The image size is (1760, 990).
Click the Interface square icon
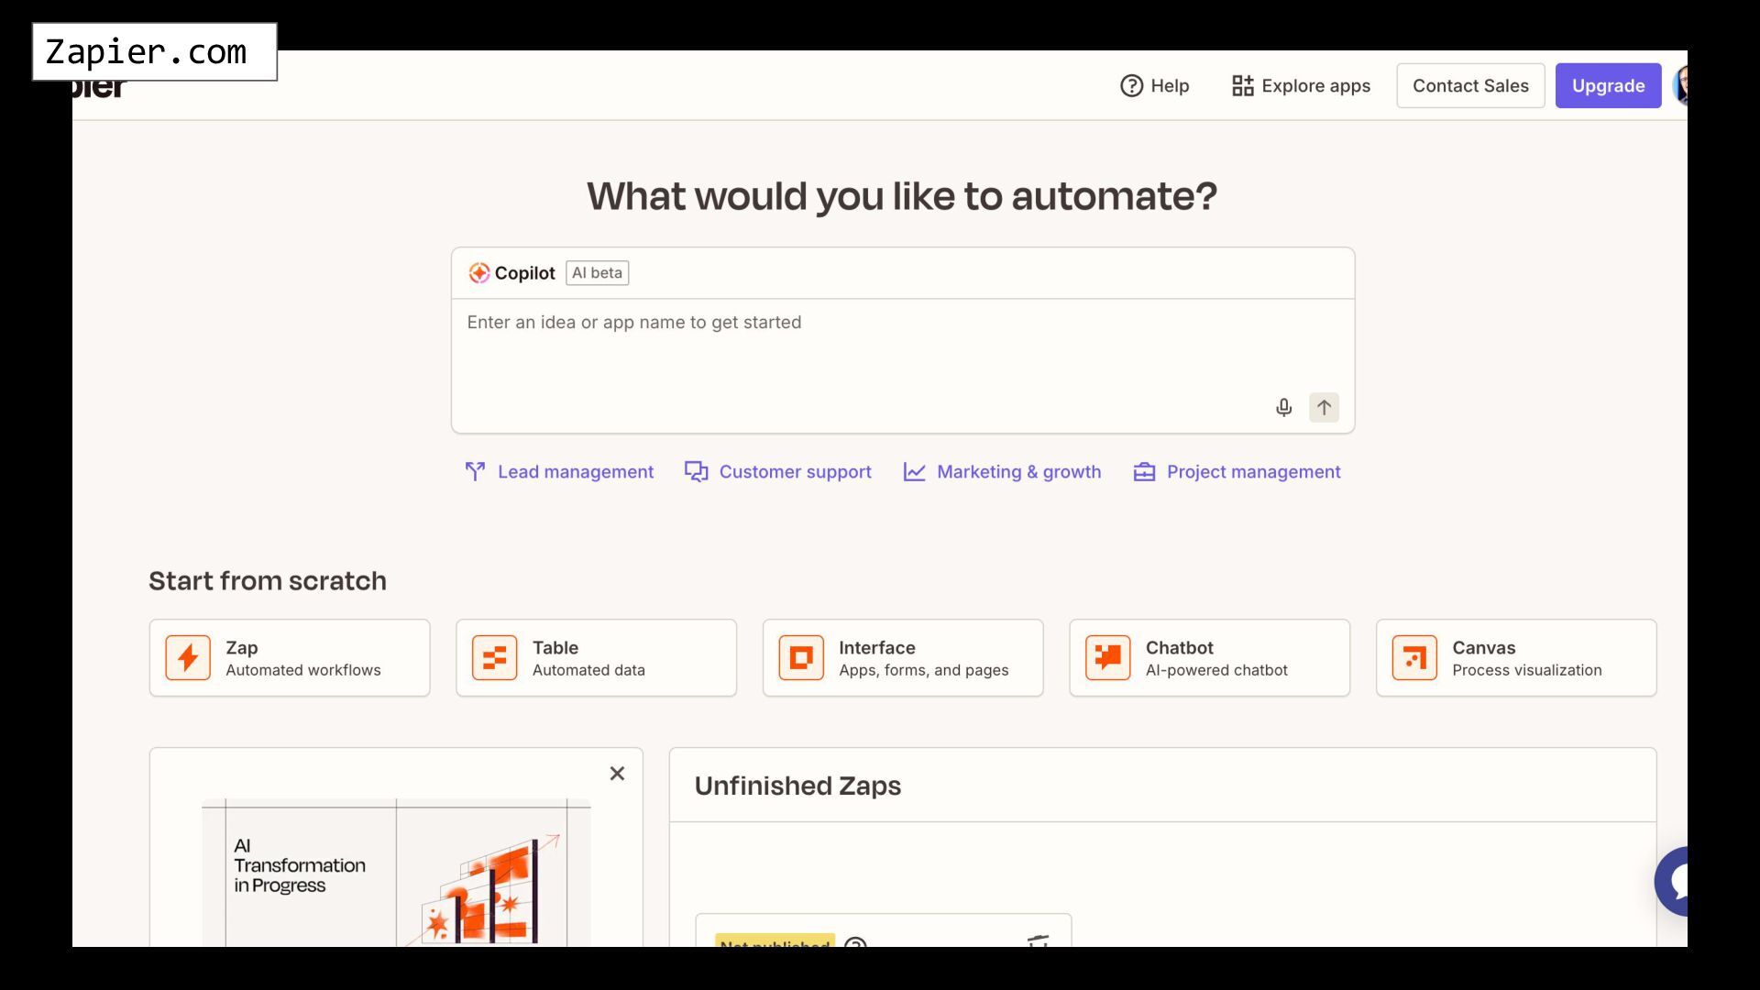pos(801,658)
